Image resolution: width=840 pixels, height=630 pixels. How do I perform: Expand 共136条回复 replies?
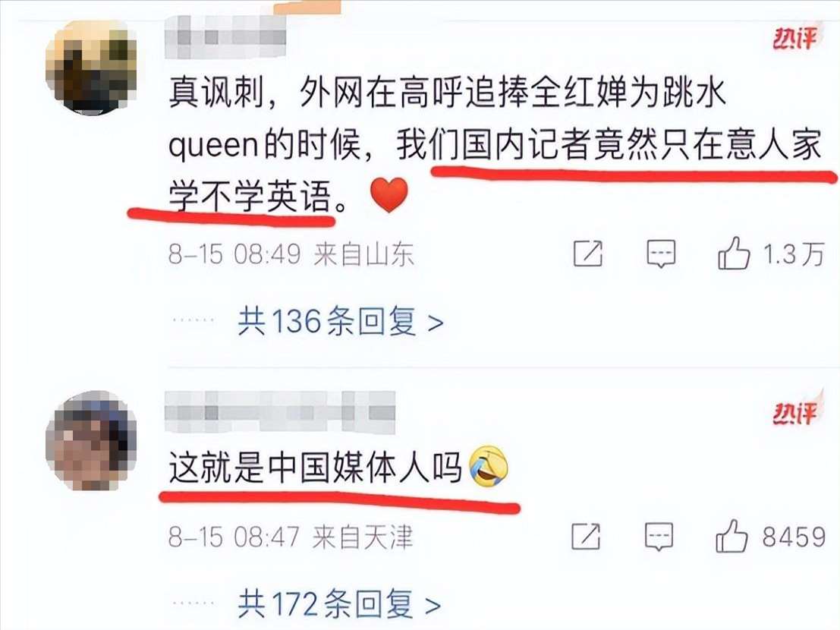click(x=341, y=321)
